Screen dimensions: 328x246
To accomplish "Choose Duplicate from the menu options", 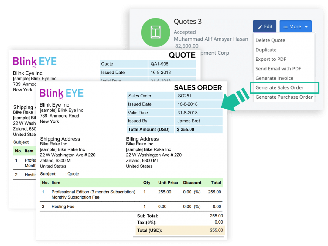I will [x=266, y=50].
